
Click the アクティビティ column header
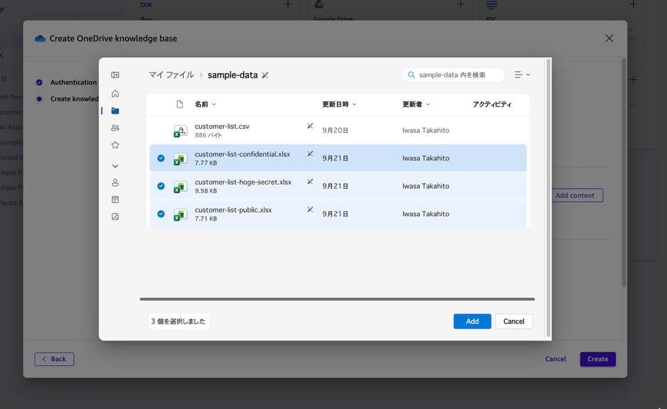click(x=492, y=104)
